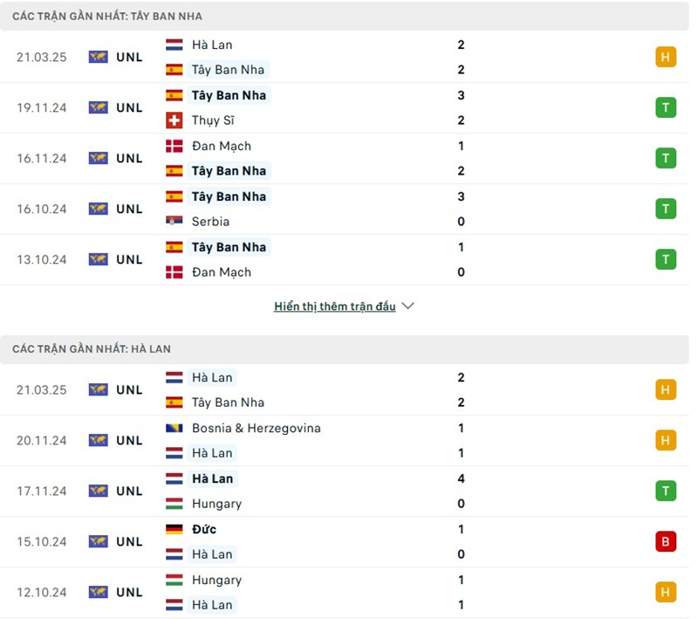
Task: Click the Đức team name
Action: [204, 529]
